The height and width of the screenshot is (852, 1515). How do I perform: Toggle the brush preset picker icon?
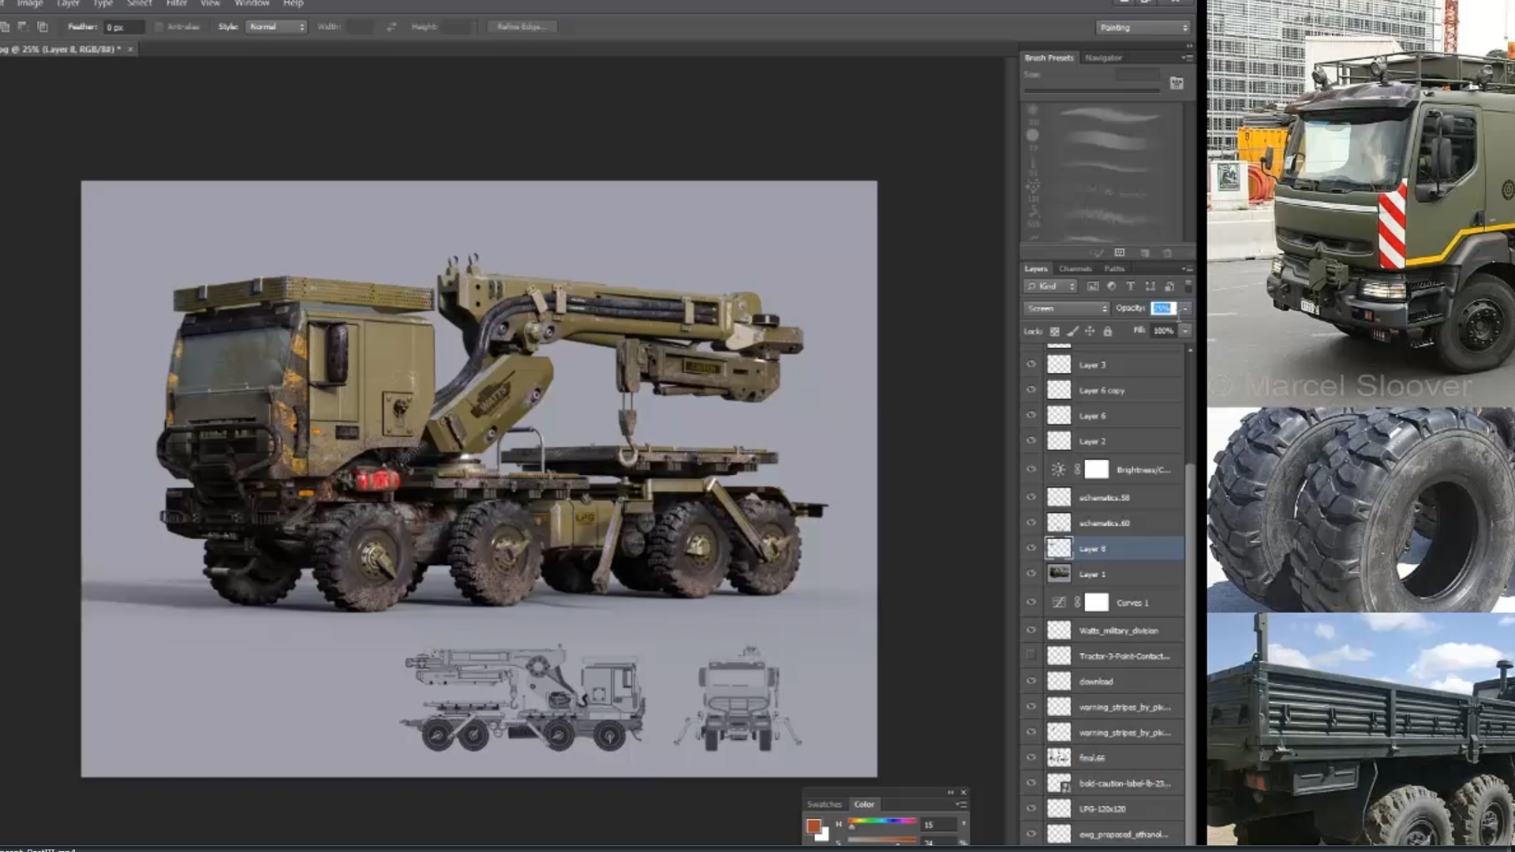1176,83
